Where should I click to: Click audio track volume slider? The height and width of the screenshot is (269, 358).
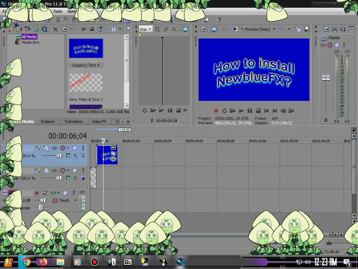coord(43,200)
